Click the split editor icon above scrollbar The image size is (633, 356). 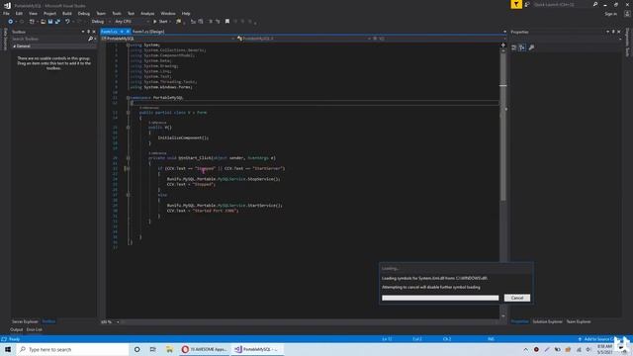(503, 44)
